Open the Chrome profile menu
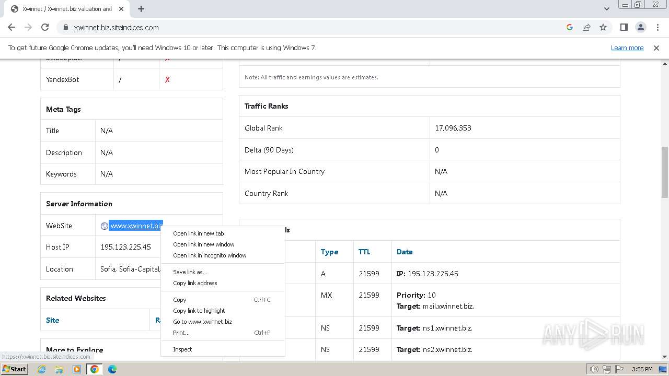The width and height of the screenshot is (669, 376). coord(641,27)
